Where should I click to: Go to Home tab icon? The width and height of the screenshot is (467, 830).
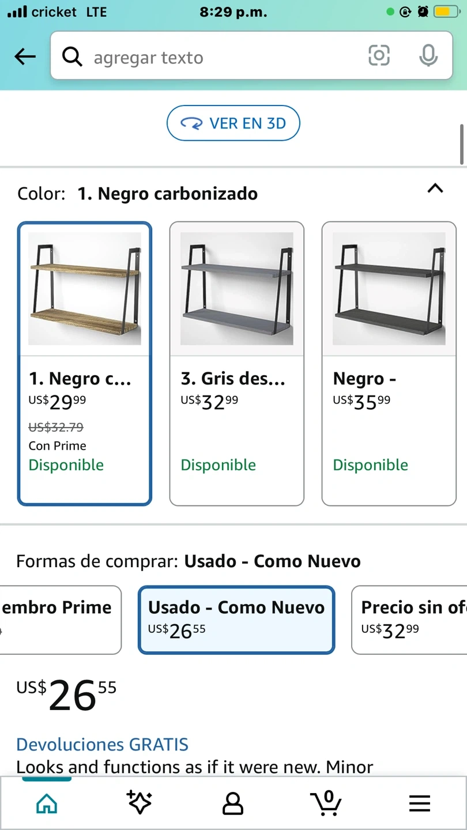47,803
